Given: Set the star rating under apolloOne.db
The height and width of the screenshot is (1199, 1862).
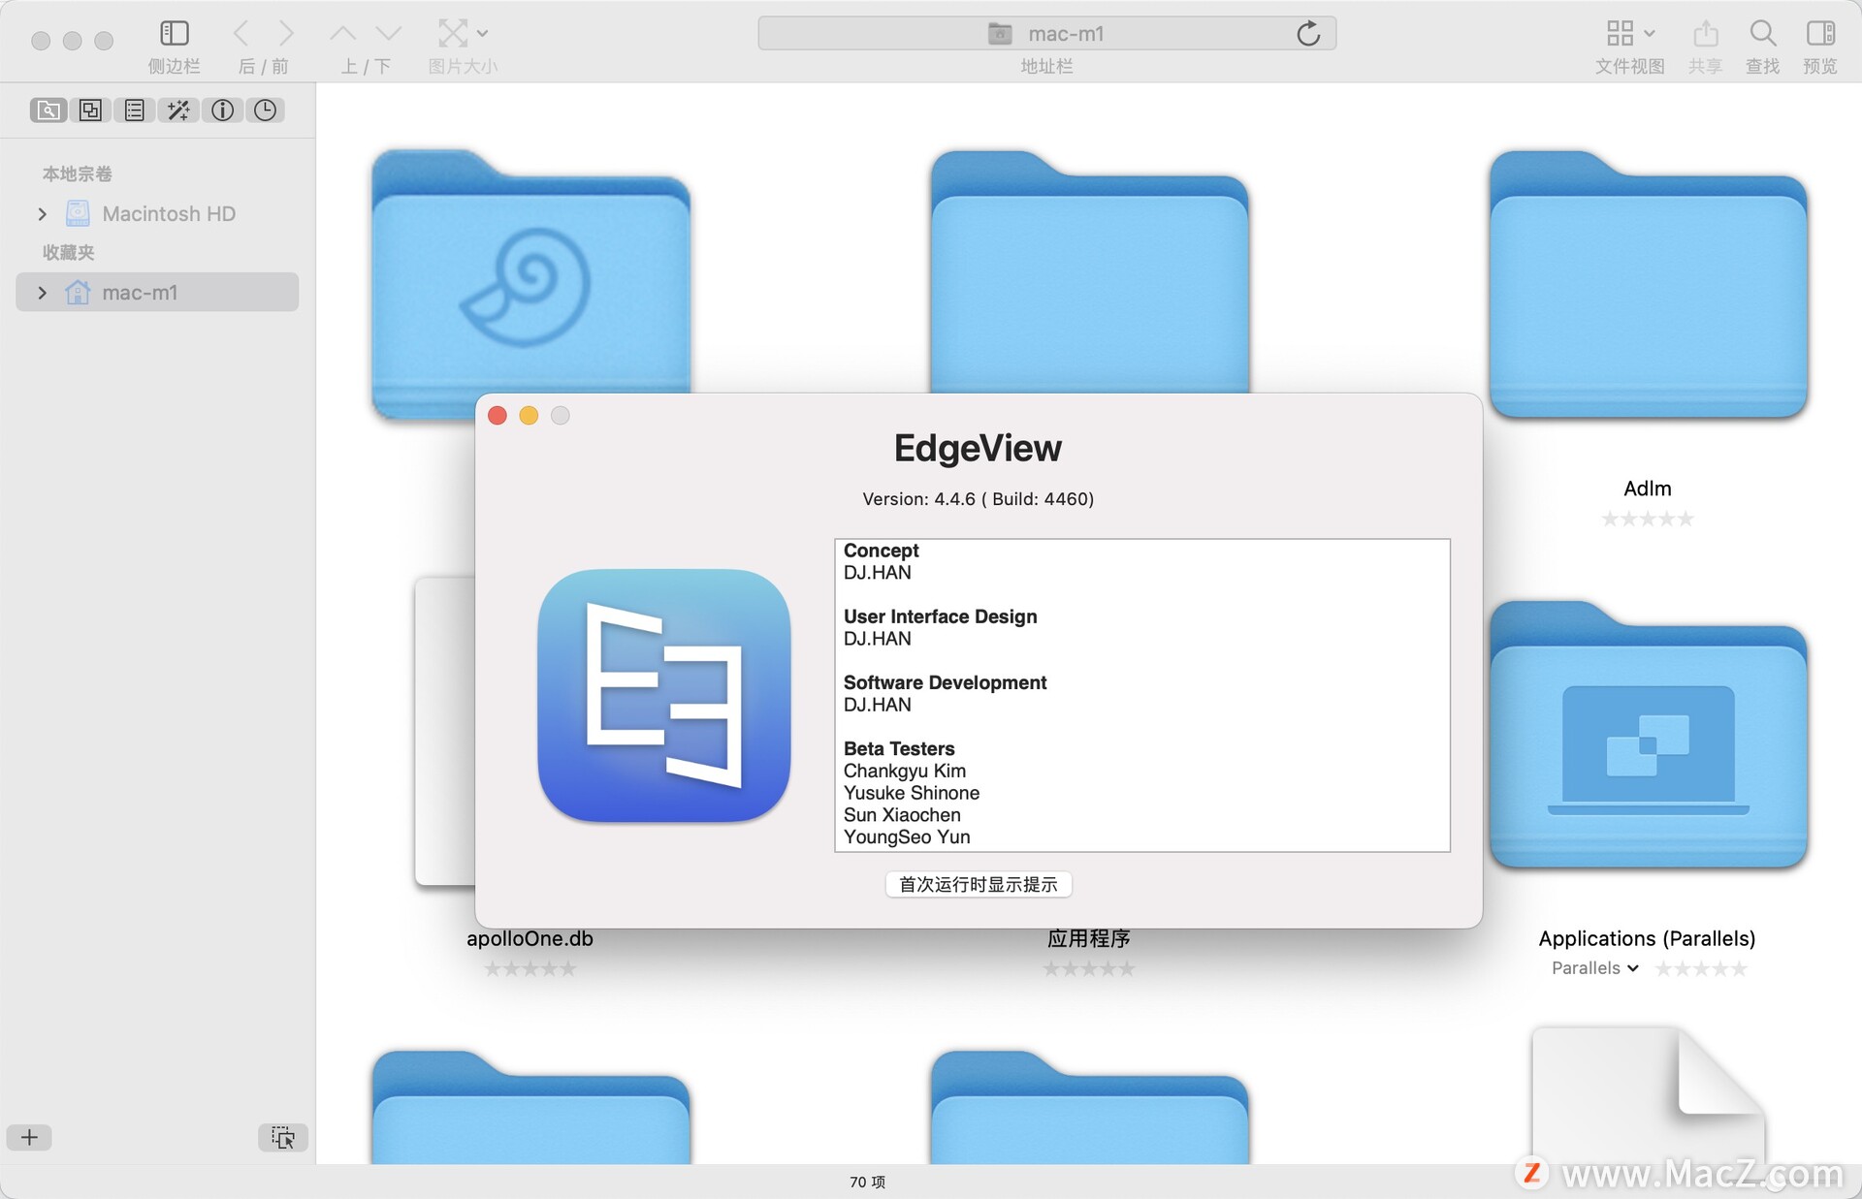Looking at the screenshot, I should (530, 968).
